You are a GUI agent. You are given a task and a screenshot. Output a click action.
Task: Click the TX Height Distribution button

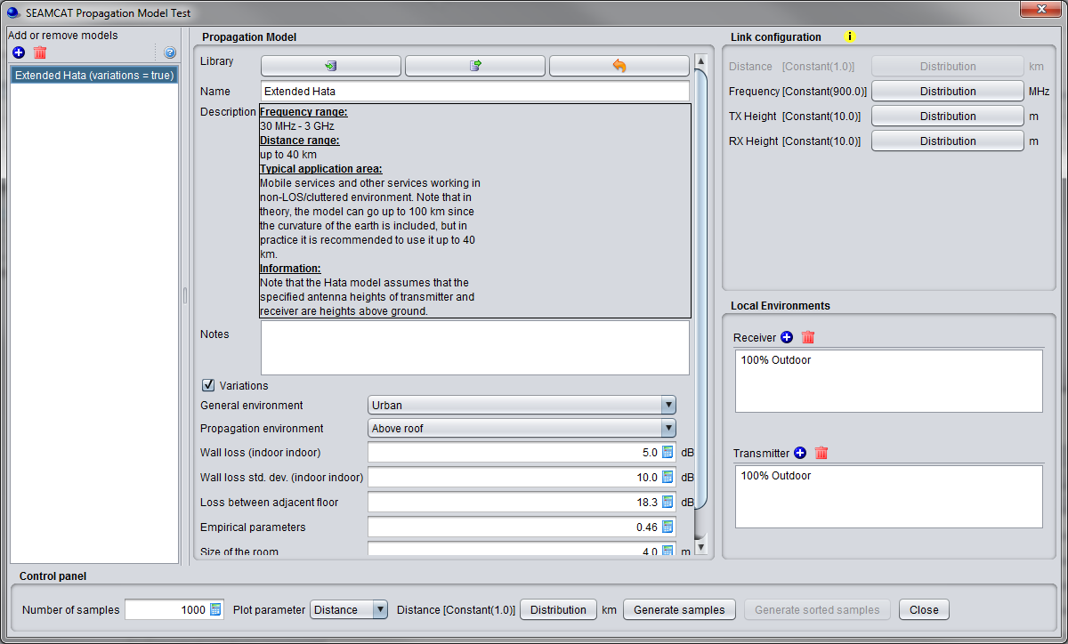click(x=948, y=116)
